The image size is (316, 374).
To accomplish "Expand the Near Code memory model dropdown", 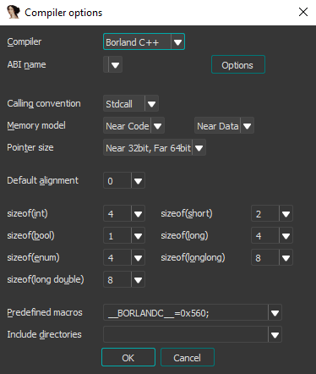I will pyautogui.click(x=133, y=125).
